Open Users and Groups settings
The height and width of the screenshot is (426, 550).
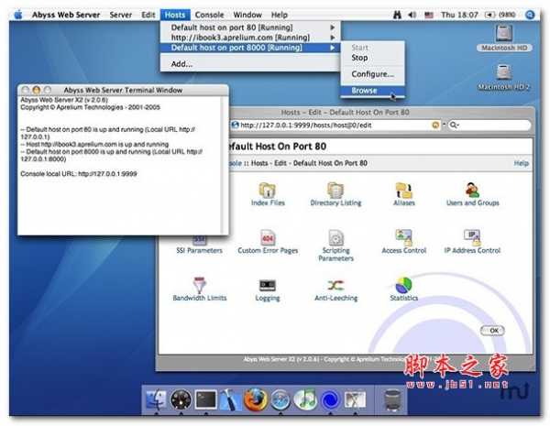tap(472, 191)
